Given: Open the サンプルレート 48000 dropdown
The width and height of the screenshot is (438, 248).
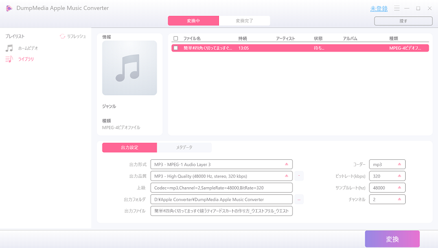Looking at the screenshot, I should [x=387, y=188].
